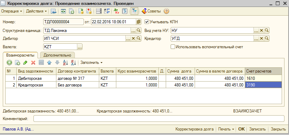Toggle the Учитывать КПН checkbox
The image size is (289, 135).
point(147,22)
